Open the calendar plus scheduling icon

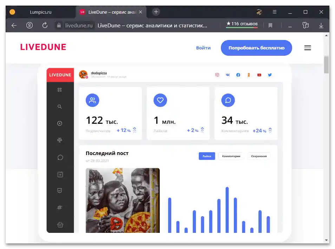click(x=60, y=174)
